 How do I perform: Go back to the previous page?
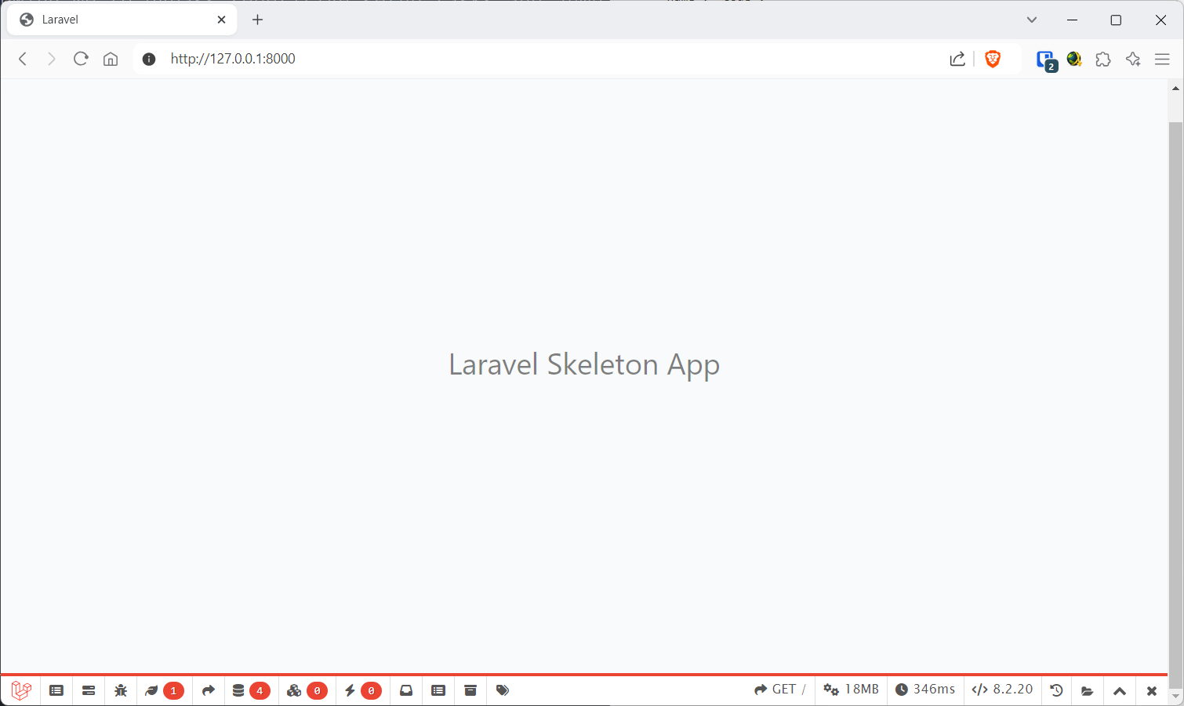(23, 59)
